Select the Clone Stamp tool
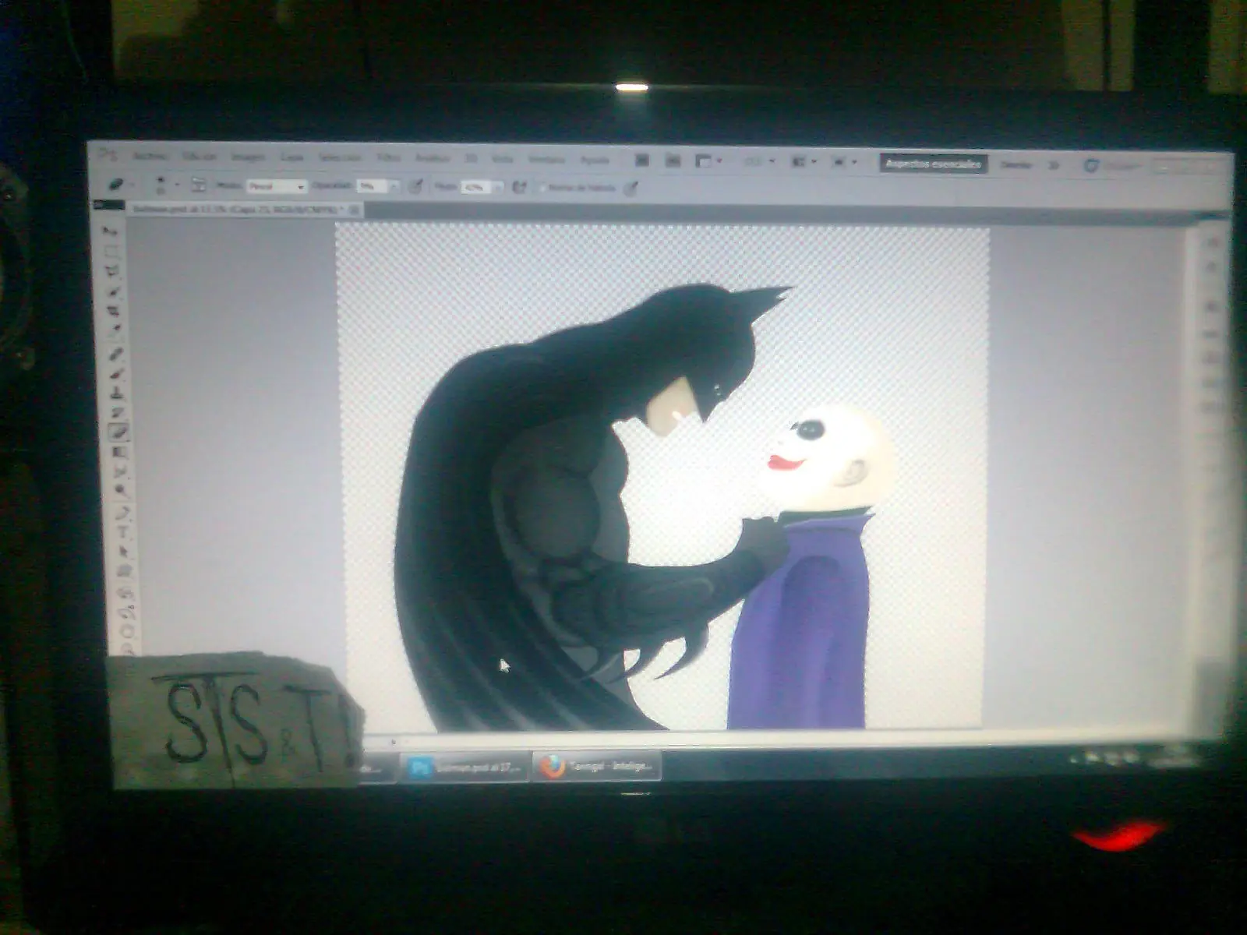 tap(118, 393)
